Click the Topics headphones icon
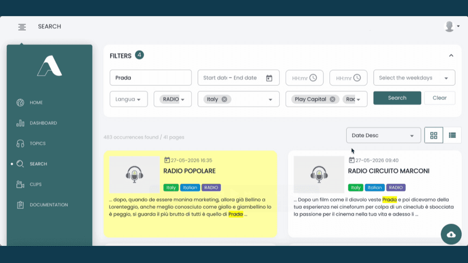 pos(20,143)
